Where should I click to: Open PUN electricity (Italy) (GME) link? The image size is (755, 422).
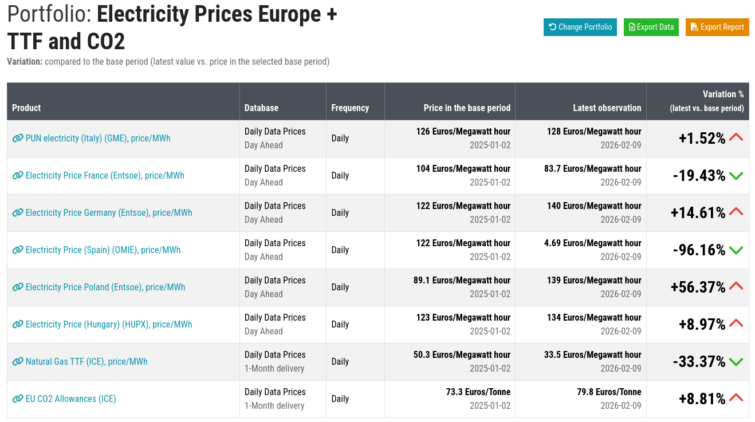[98, 139]
